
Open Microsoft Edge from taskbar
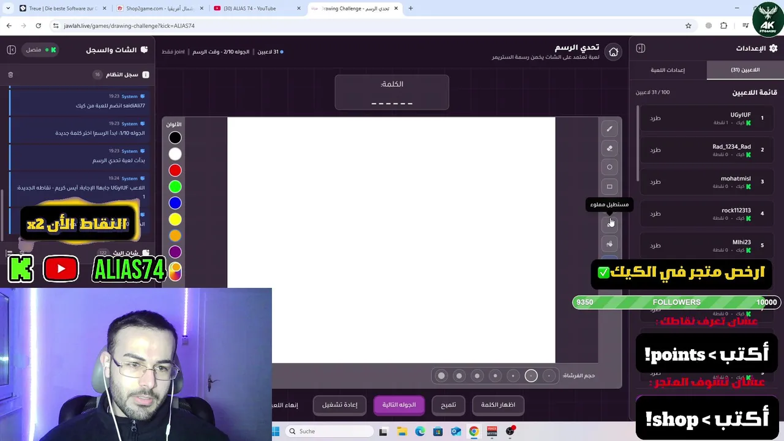tap(420, 432)
